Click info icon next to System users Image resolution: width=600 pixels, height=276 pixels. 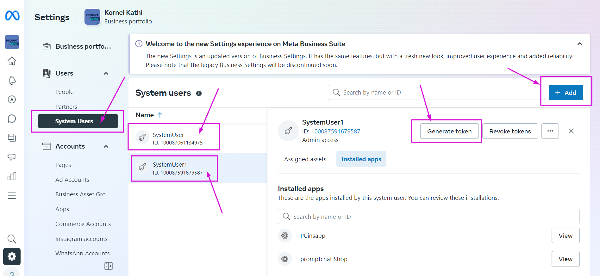(199, 93)
